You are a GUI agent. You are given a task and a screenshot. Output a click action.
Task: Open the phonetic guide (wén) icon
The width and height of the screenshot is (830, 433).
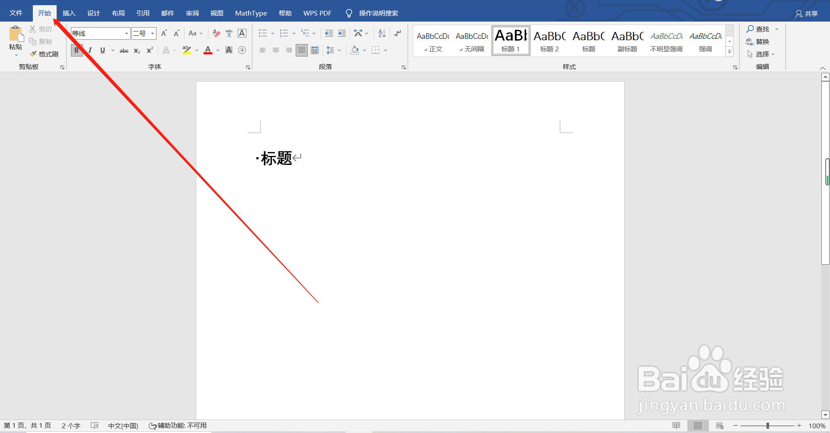[229, 33]
